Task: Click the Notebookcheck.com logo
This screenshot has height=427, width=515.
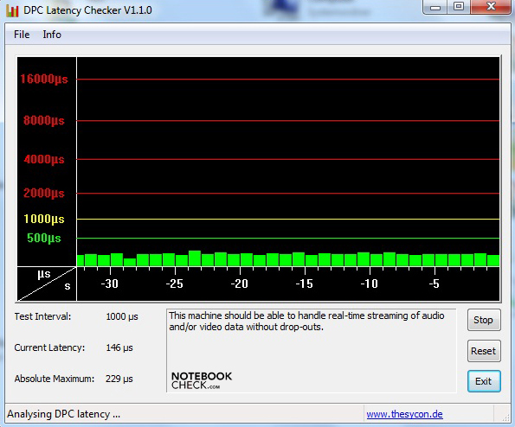Action: (x=202, y=380)
